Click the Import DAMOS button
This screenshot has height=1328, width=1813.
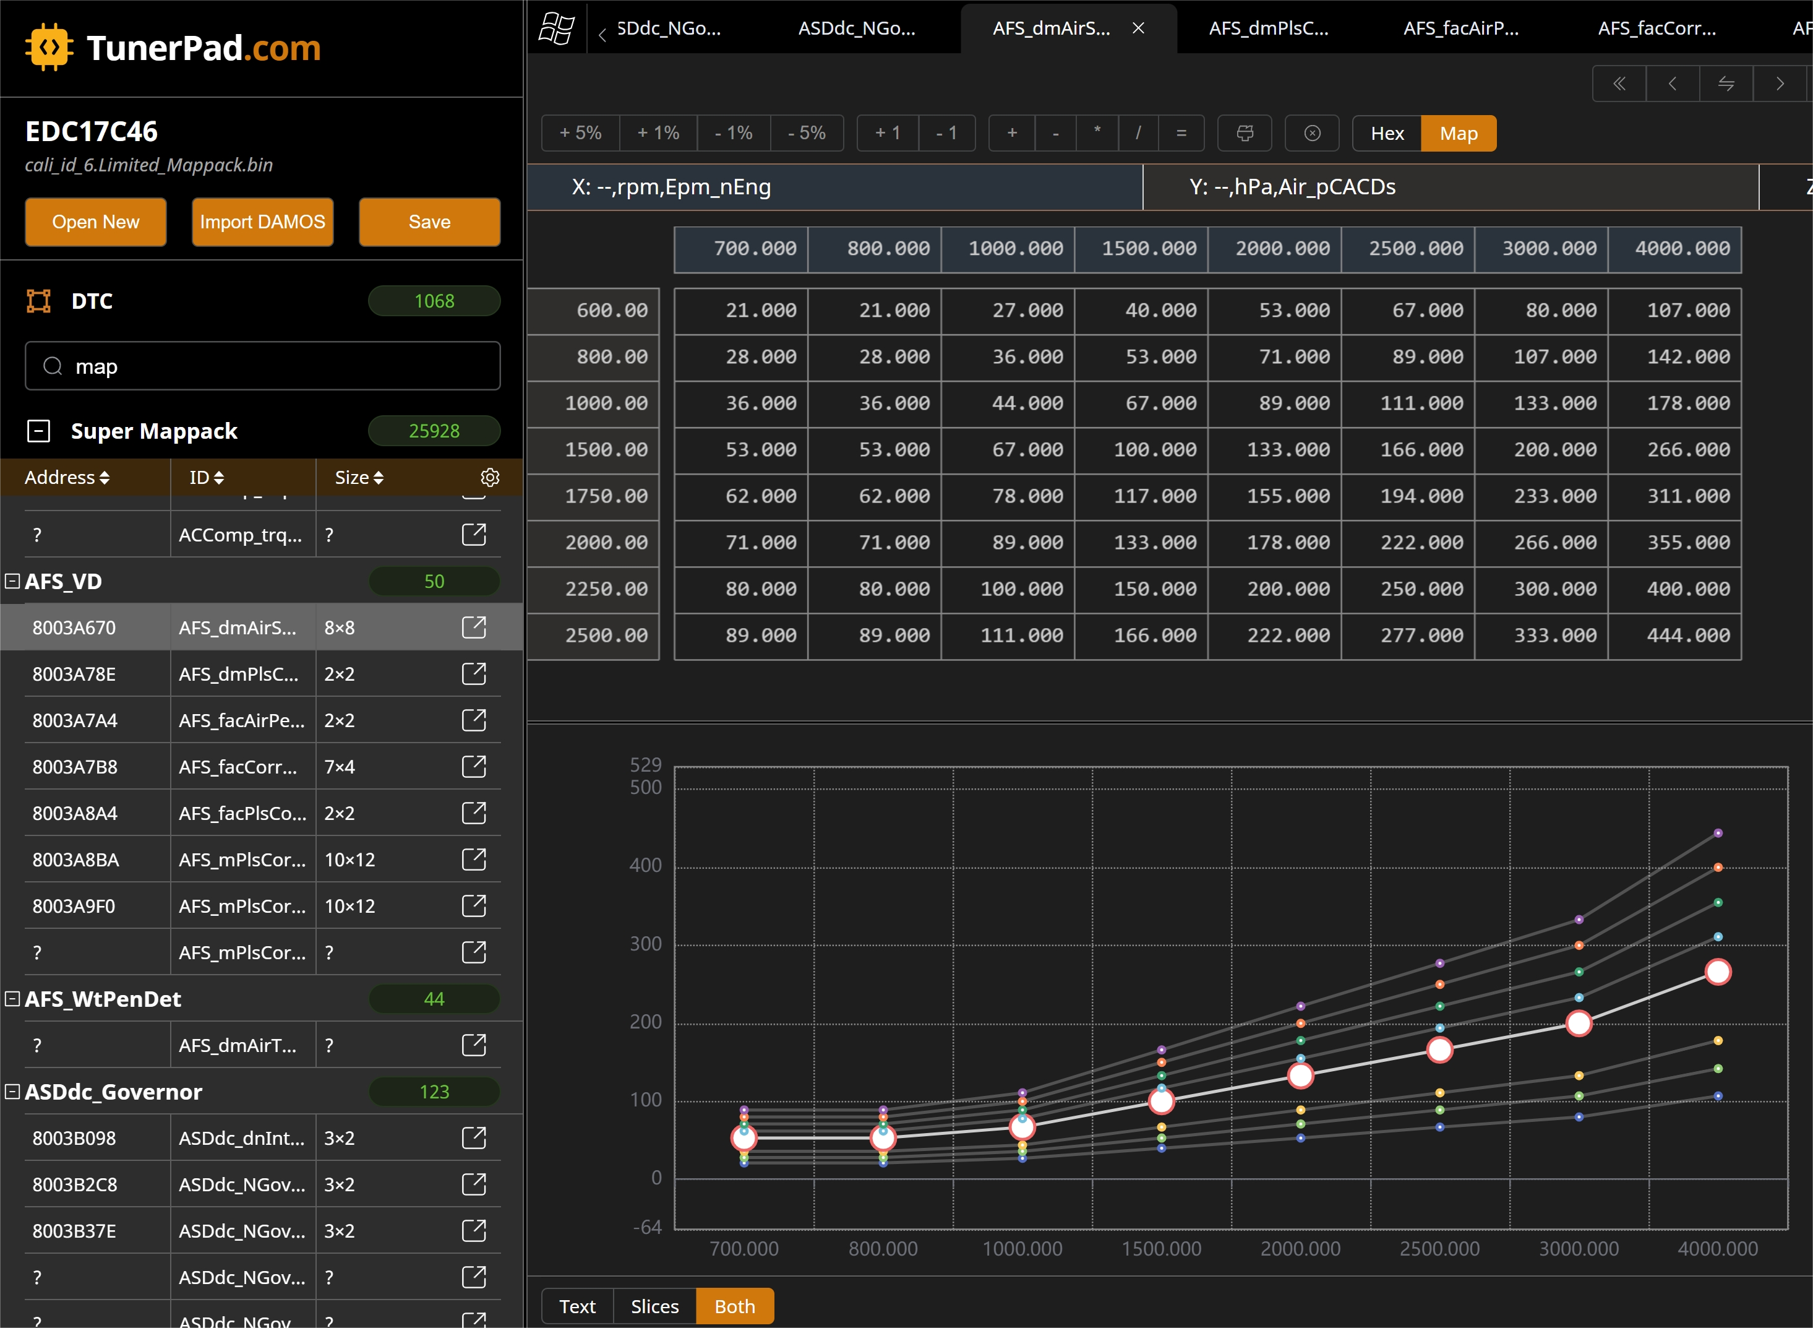(x=262, y=222)
